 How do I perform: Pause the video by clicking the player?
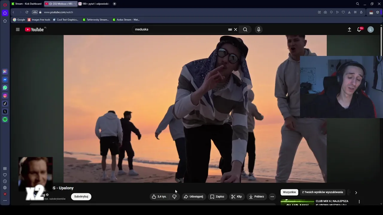click(195, 109)
